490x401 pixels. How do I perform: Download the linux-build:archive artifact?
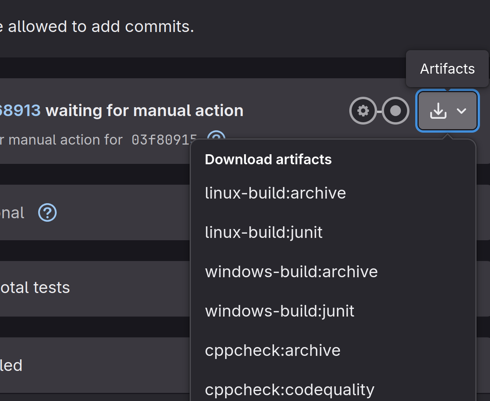(275, 193)
